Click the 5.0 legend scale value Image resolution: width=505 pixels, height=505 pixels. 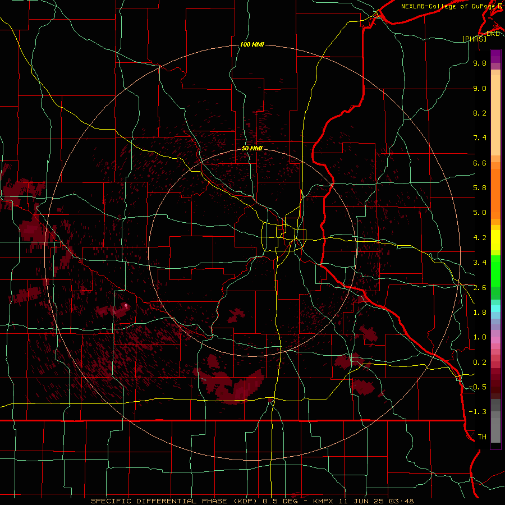(480, 213)
